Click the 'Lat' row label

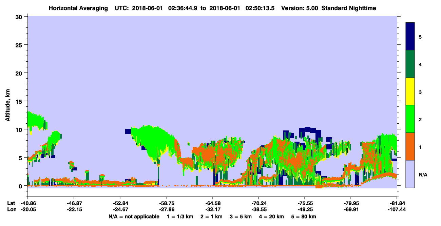pos(11,203)
